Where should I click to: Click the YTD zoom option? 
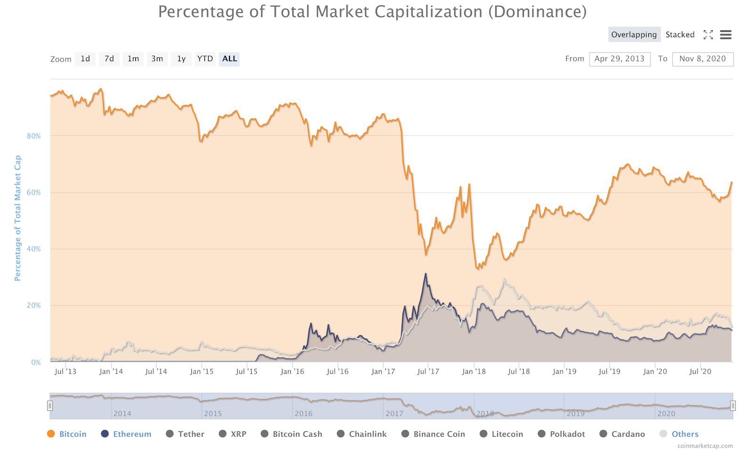[205, 59]
